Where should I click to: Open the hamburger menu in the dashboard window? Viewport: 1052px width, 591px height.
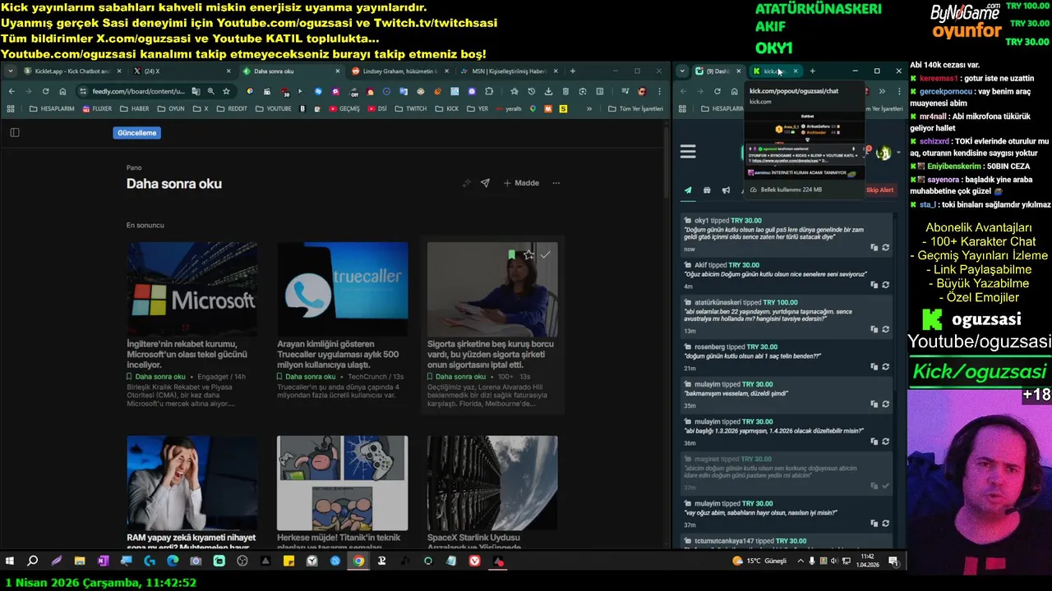(x=688, y=151)
